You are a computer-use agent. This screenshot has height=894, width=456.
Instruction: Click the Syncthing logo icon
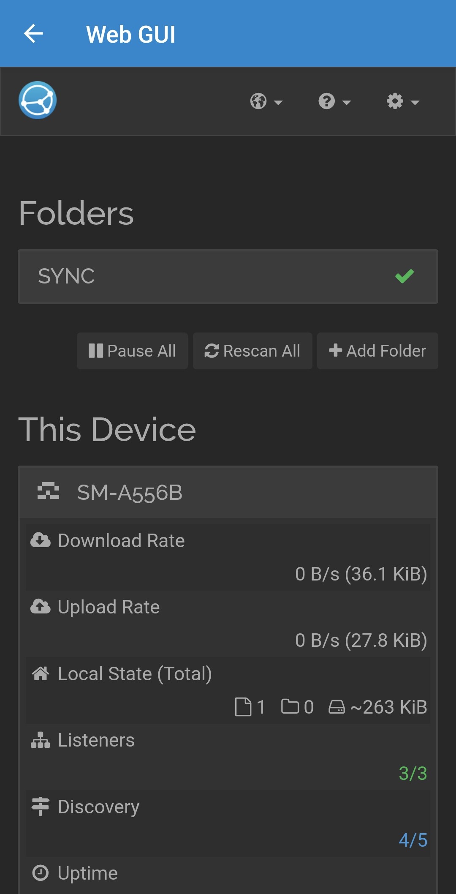tap(38, 100)
